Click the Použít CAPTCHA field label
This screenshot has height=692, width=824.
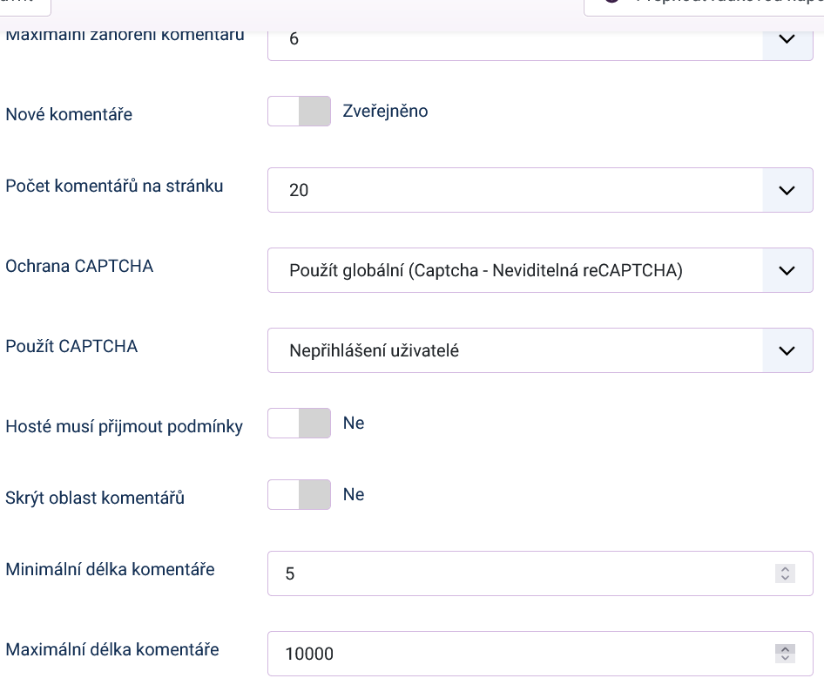(71, 346)
